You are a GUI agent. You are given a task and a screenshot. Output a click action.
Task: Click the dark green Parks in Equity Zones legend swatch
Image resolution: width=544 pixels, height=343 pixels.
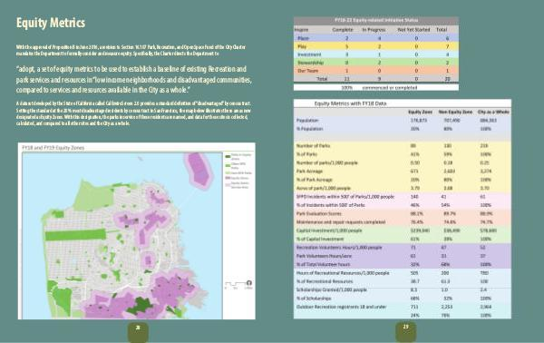[x=228, y=156]
